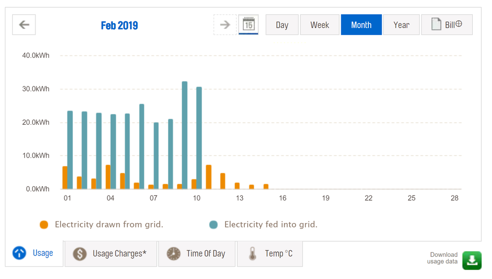Screen dimensions: 492x279
Task: Click the teal bar for day 01
Action: point(70,150)
